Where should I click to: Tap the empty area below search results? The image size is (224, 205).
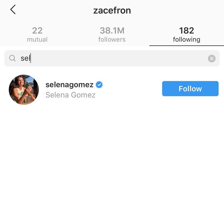(x=112, y=154)
